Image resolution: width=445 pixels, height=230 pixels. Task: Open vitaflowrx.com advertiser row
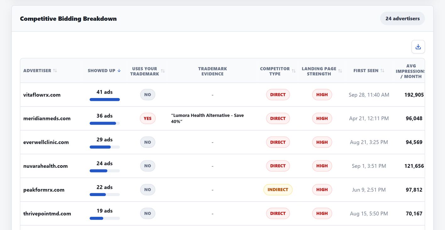pos(222,95)
